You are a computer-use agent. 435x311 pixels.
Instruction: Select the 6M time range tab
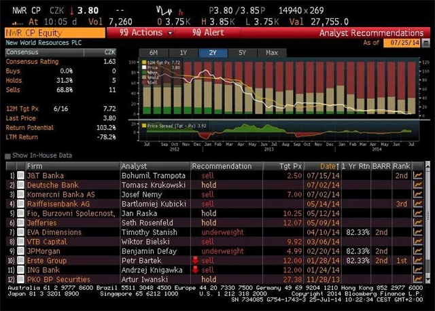click(x=153, y=52)
